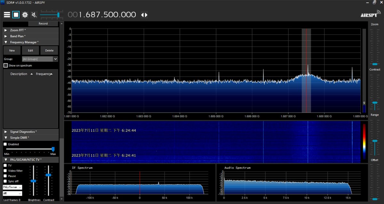The image size is (384, 204).
Task: Expand the Zoom FFT panel
Action: click(x=31, y=30)
